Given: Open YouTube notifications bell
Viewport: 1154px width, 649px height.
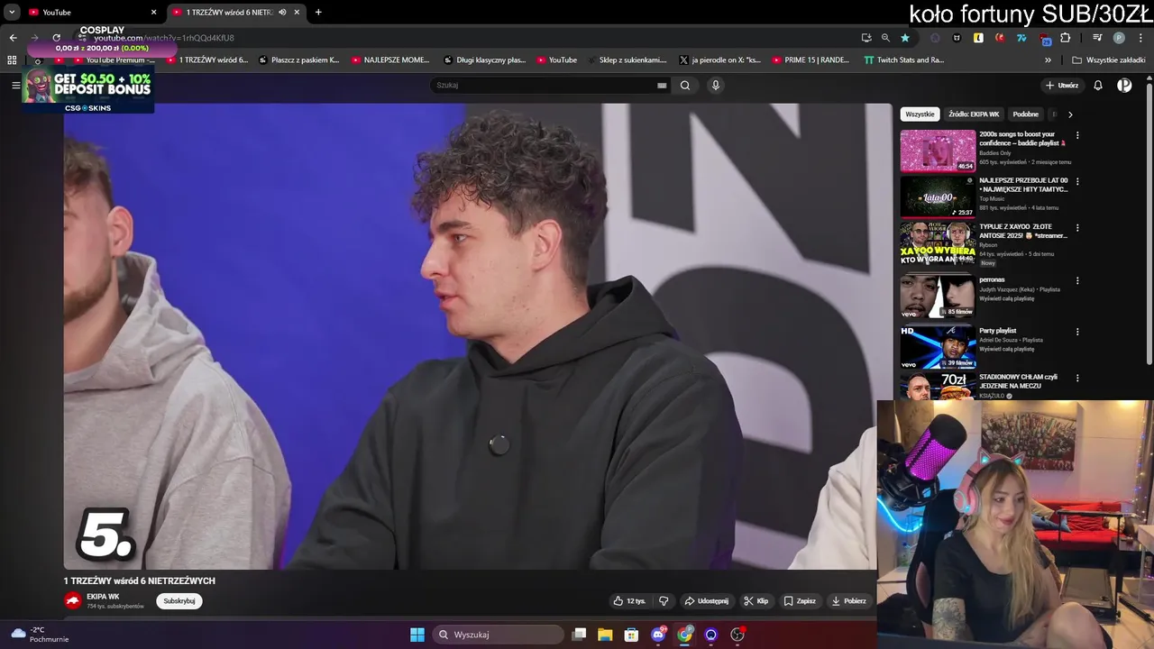Looking at the screenshot, I should click(x=1098, y=86).
